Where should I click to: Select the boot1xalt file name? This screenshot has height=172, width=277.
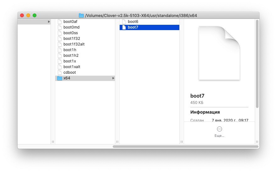[x=72, y=67]
